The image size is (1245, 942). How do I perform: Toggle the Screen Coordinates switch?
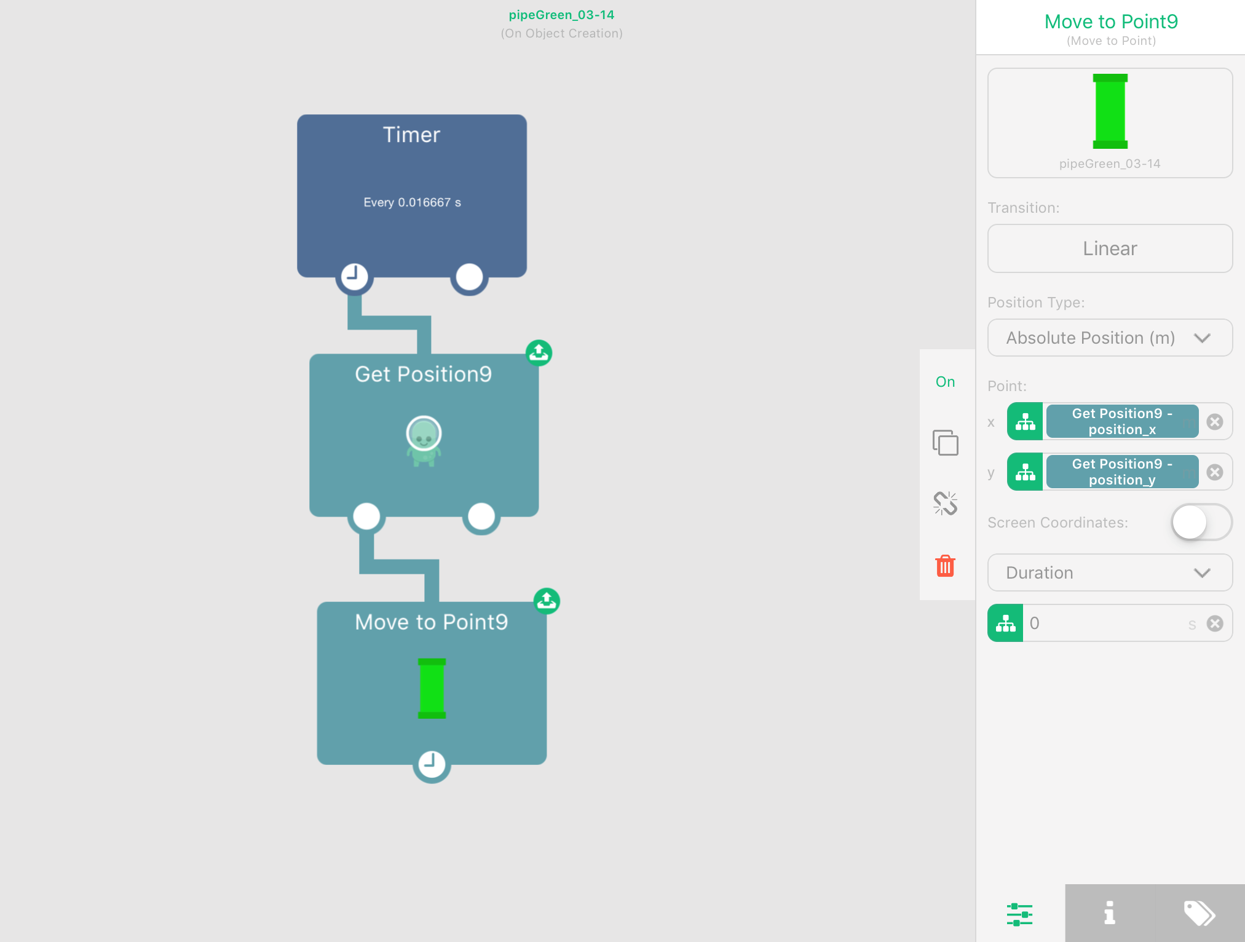pos(1201,523)
